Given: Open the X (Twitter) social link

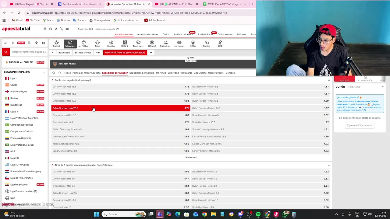Looking at the screenshot, I should (x=62, y=29).
